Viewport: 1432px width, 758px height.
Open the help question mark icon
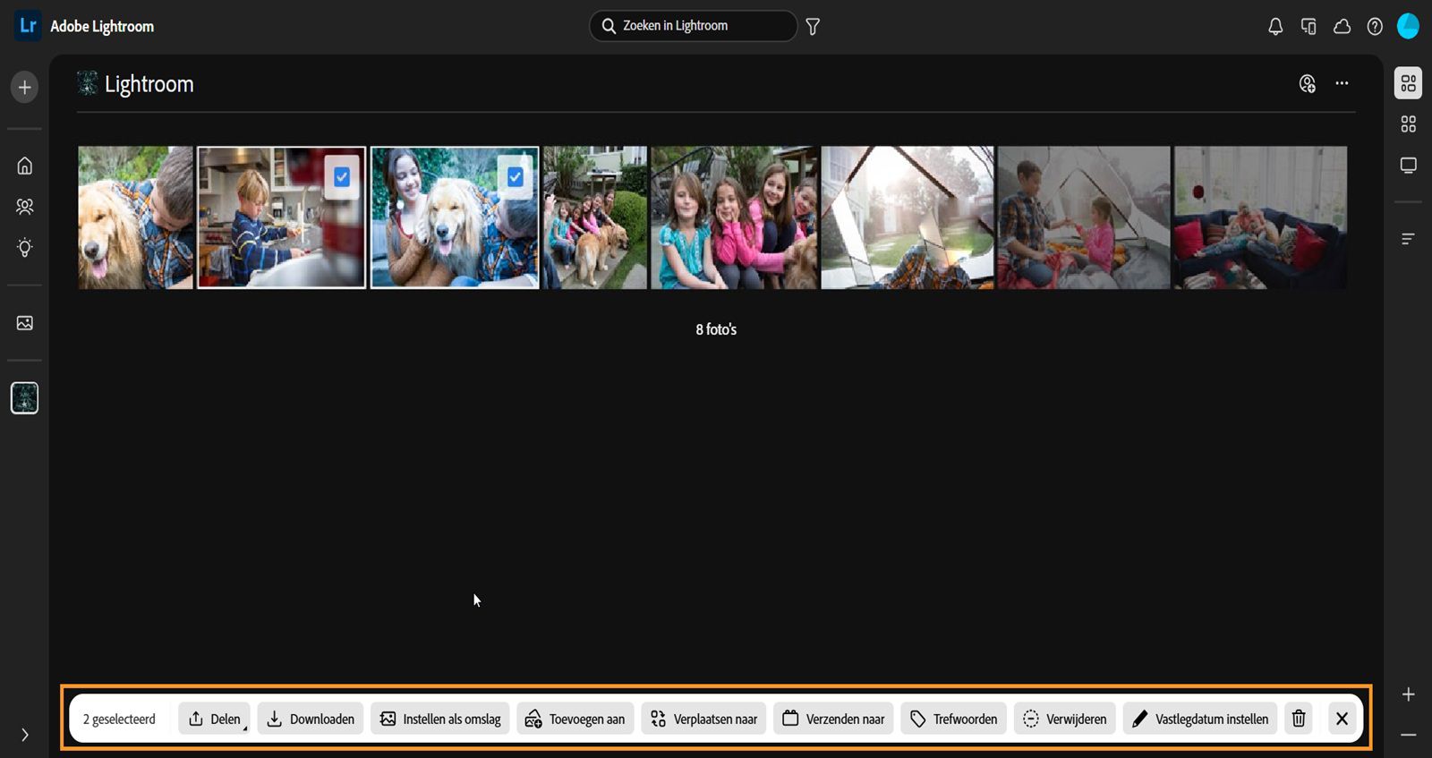pyautogui.click(x=1375, y=27)
